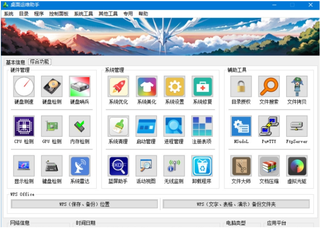Viewport: 320px width, 230px height.
Task: Start the FtpServer icon
Action: pyautogui.click(x=297, y=126)
